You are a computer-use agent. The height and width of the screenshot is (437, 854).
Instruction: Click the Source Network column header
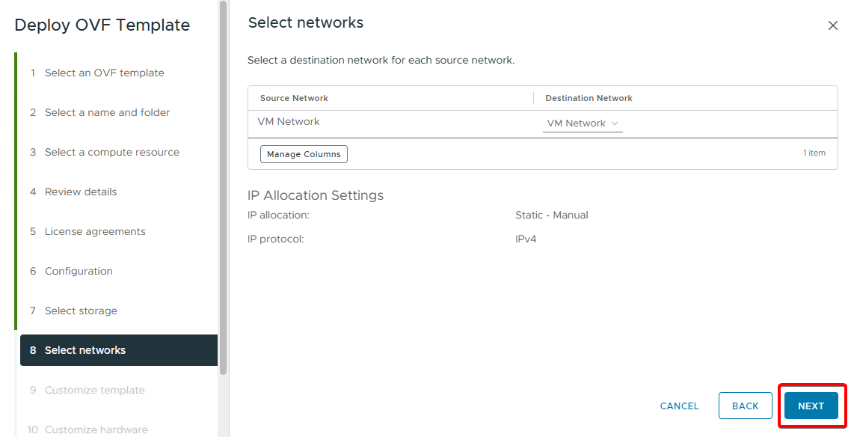tap(294, 98)
